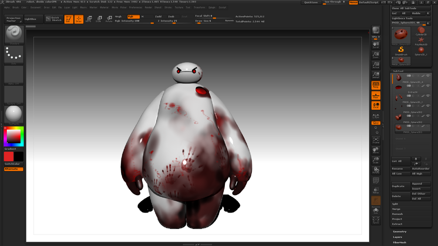This screenshot has height=246, width=438.
Task: Toggle L.Sym button
Action: (376, 116)
